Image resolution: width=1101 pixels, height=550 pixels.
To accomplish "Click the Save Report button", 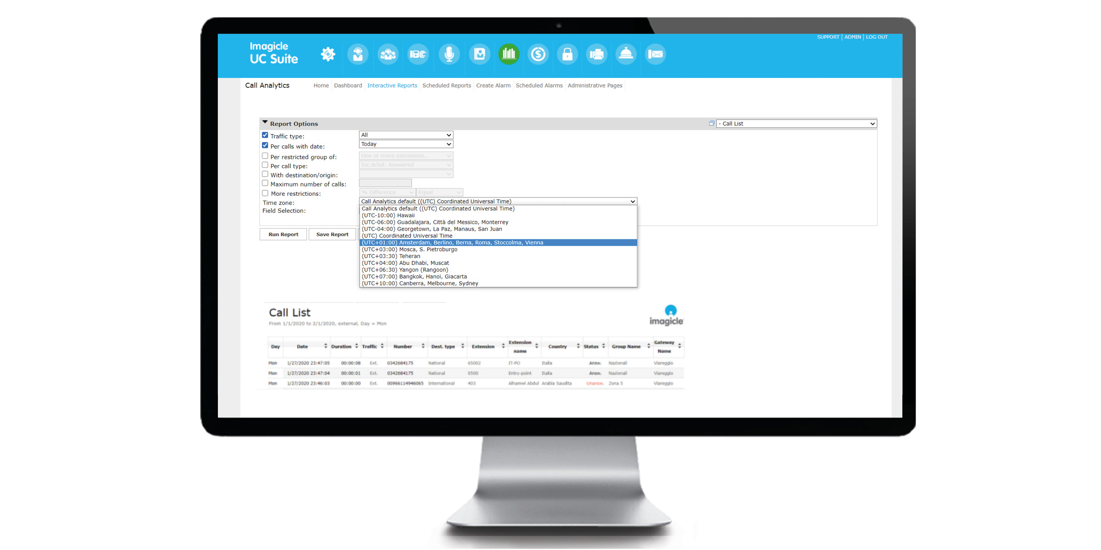I will click(334, 234).
